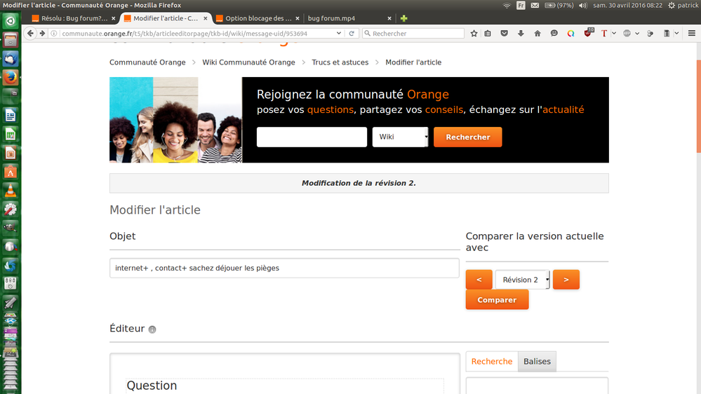The width and height of the screenshot is (701, 394).
Task: Expand the dropdown arrow beside the trash icon
Action: pos(676,34)
